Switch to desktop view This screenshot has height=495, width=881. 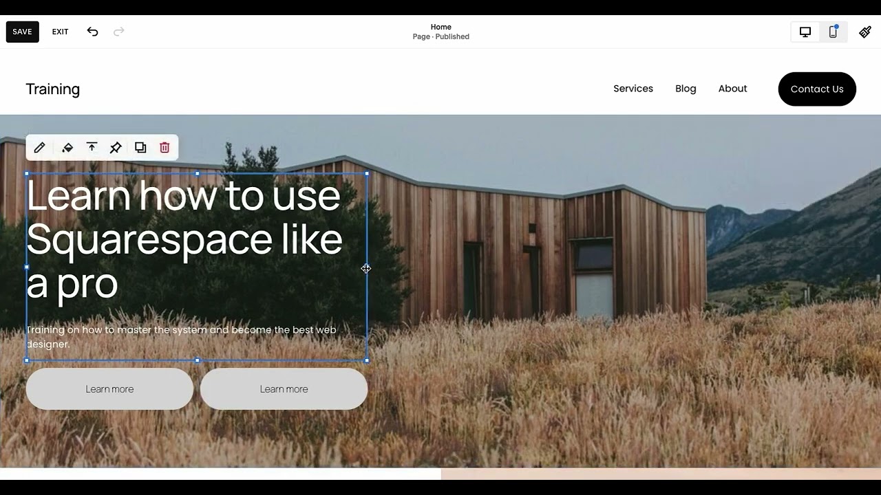point(805,32)
